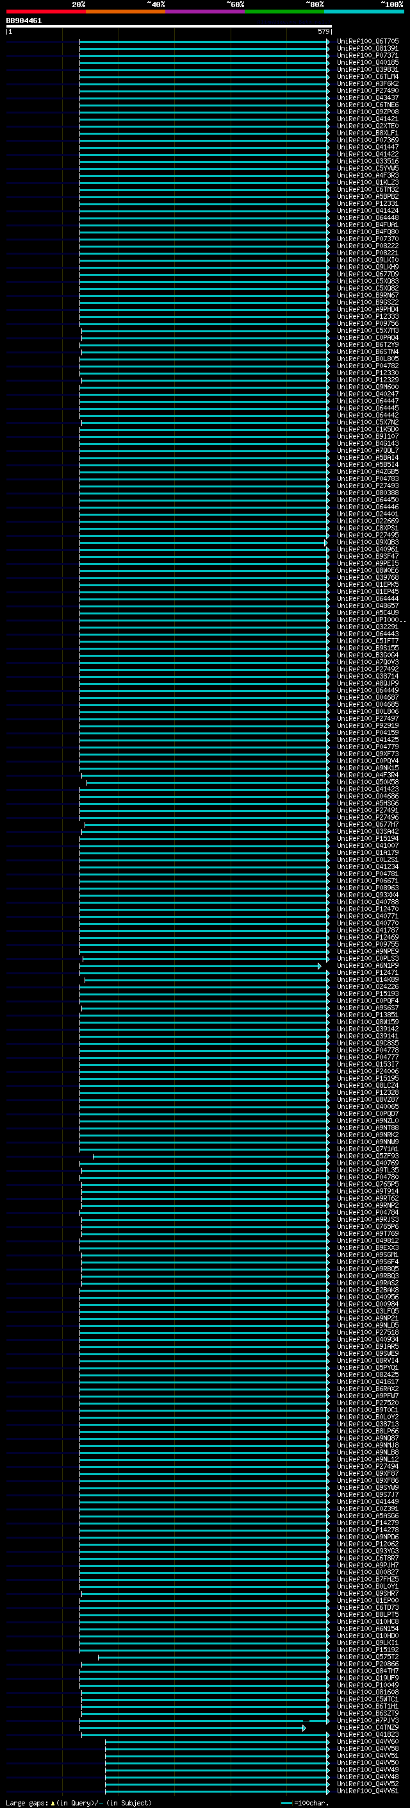Select the UniRef100_Q33516 label
Viewport: 410px width, 1808px height.
368,162
